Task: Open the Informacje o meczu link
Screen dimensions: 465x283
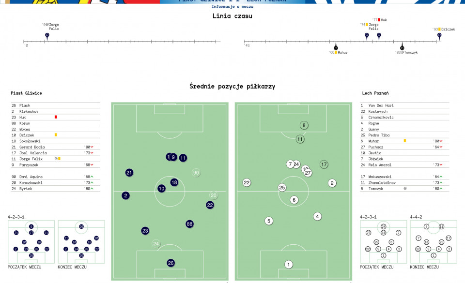Action: coord(232,6)
